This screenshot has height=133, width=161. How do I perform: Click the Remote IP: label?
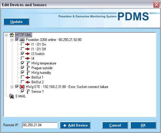(11, 125)
